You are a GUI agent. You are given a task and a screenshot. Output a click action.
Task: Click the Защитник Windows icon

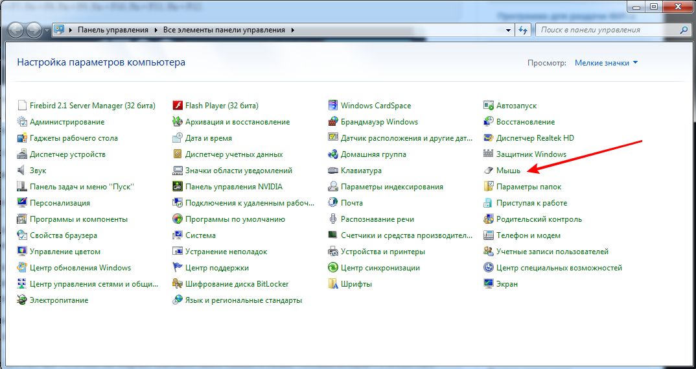489,154
